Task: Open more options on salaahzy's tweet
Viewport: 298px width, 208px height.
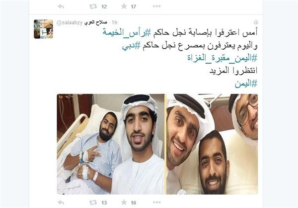Action: tap(157, 203)
